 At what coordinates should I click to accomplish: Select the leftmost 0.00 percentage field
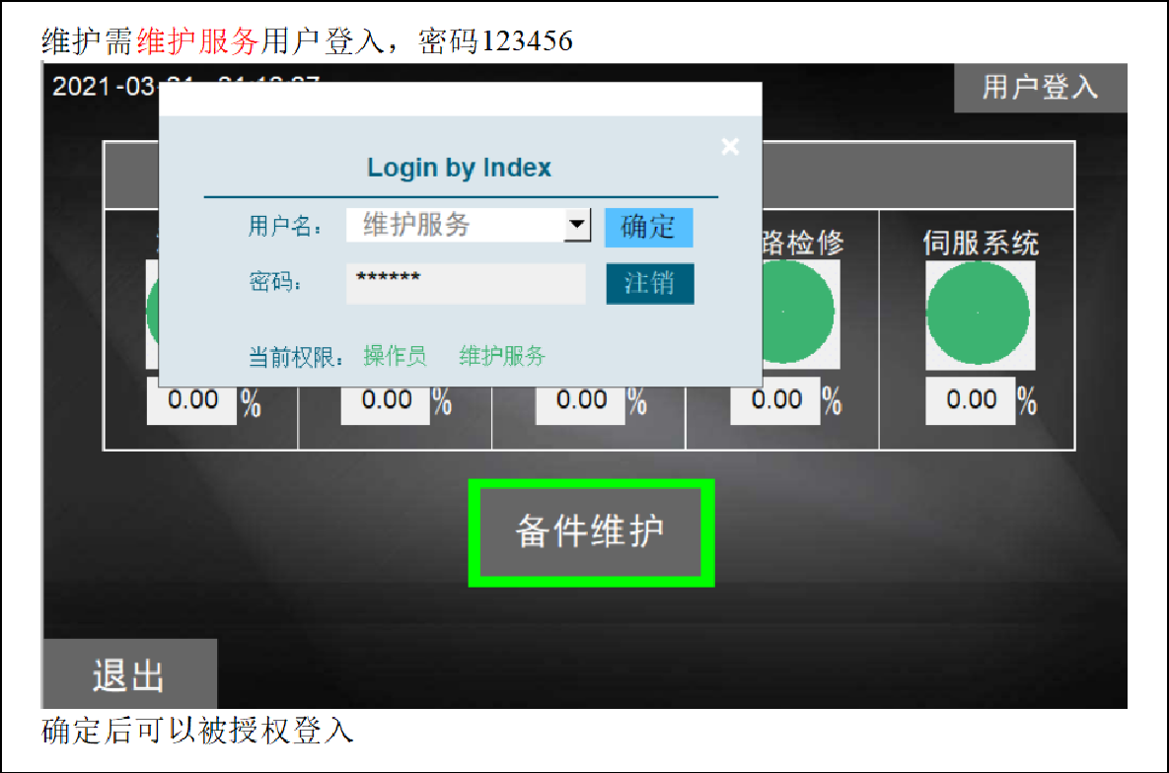(192, 401)
